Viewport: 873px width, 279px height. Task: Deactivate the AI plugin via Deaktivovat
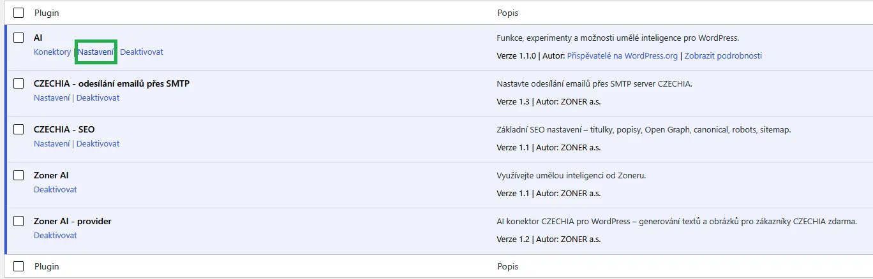click(x=142, y=52)
